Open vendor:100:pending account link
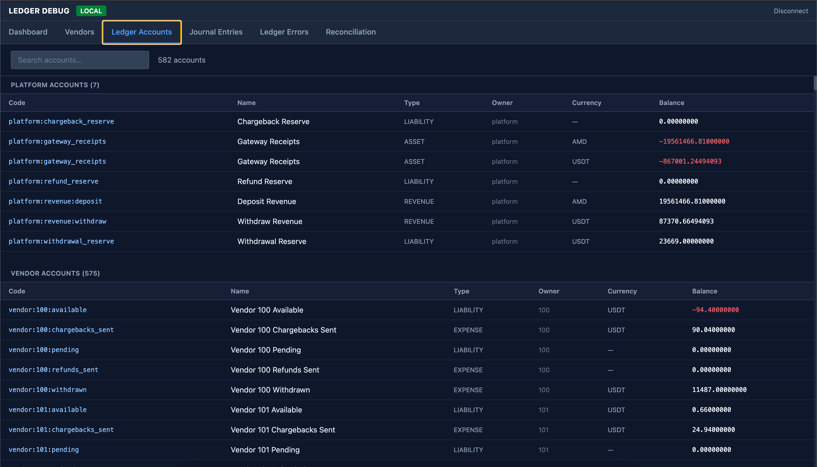This screenshot has width=817, height=467. 44,350
